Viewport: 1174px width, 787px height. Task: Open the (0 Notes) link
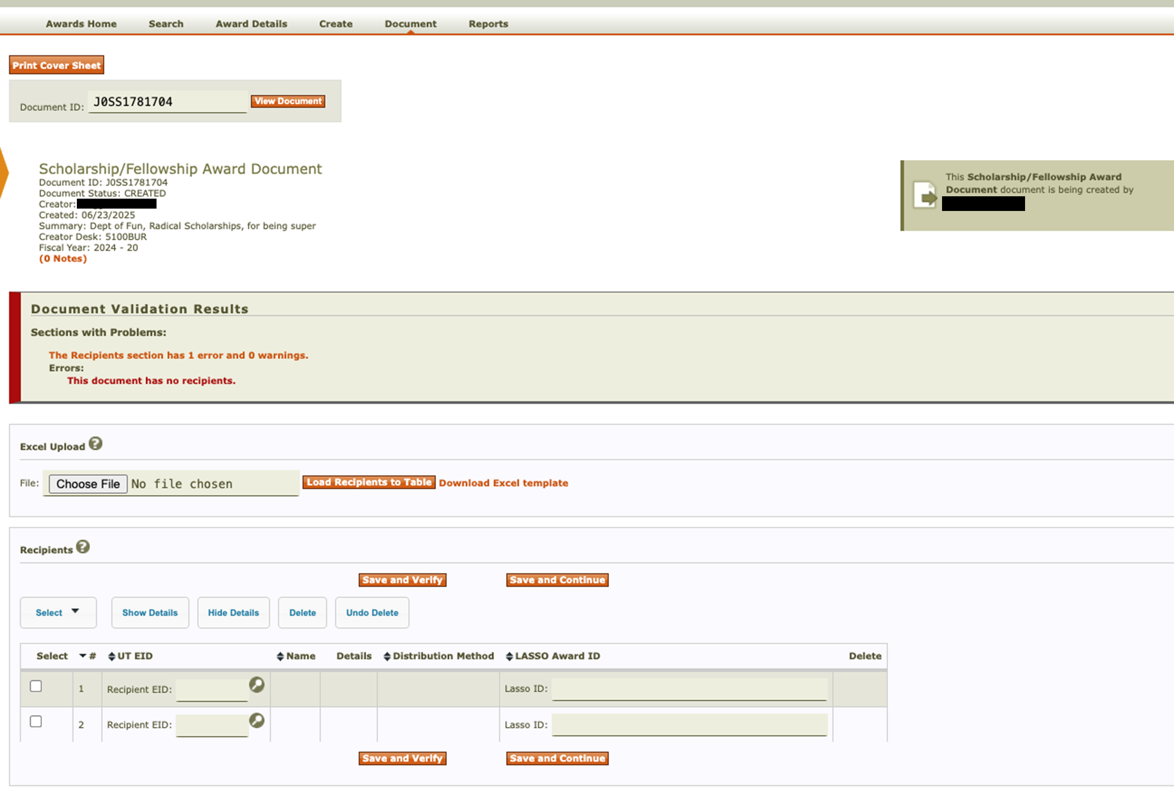(x=63, y=258)
